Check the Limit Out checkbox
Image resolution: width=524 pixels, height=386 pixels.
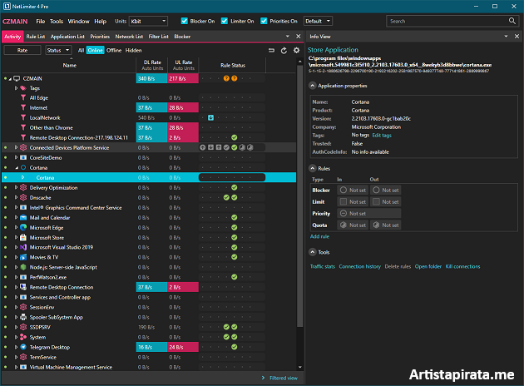(376, 201)
